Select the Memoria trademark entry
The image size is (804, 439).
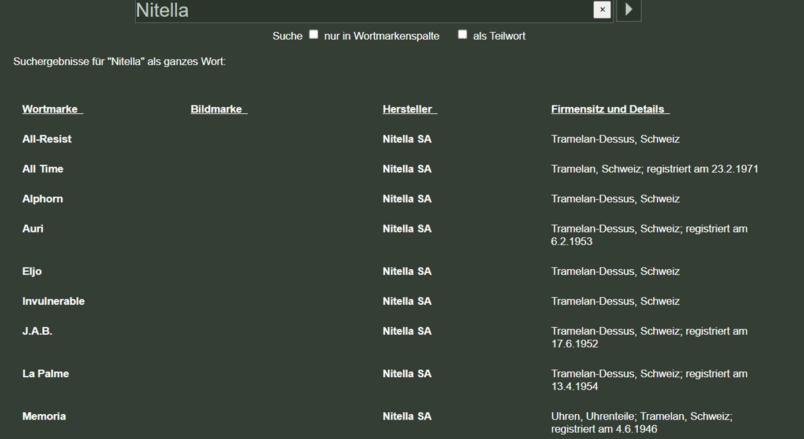tap(44, 417)
